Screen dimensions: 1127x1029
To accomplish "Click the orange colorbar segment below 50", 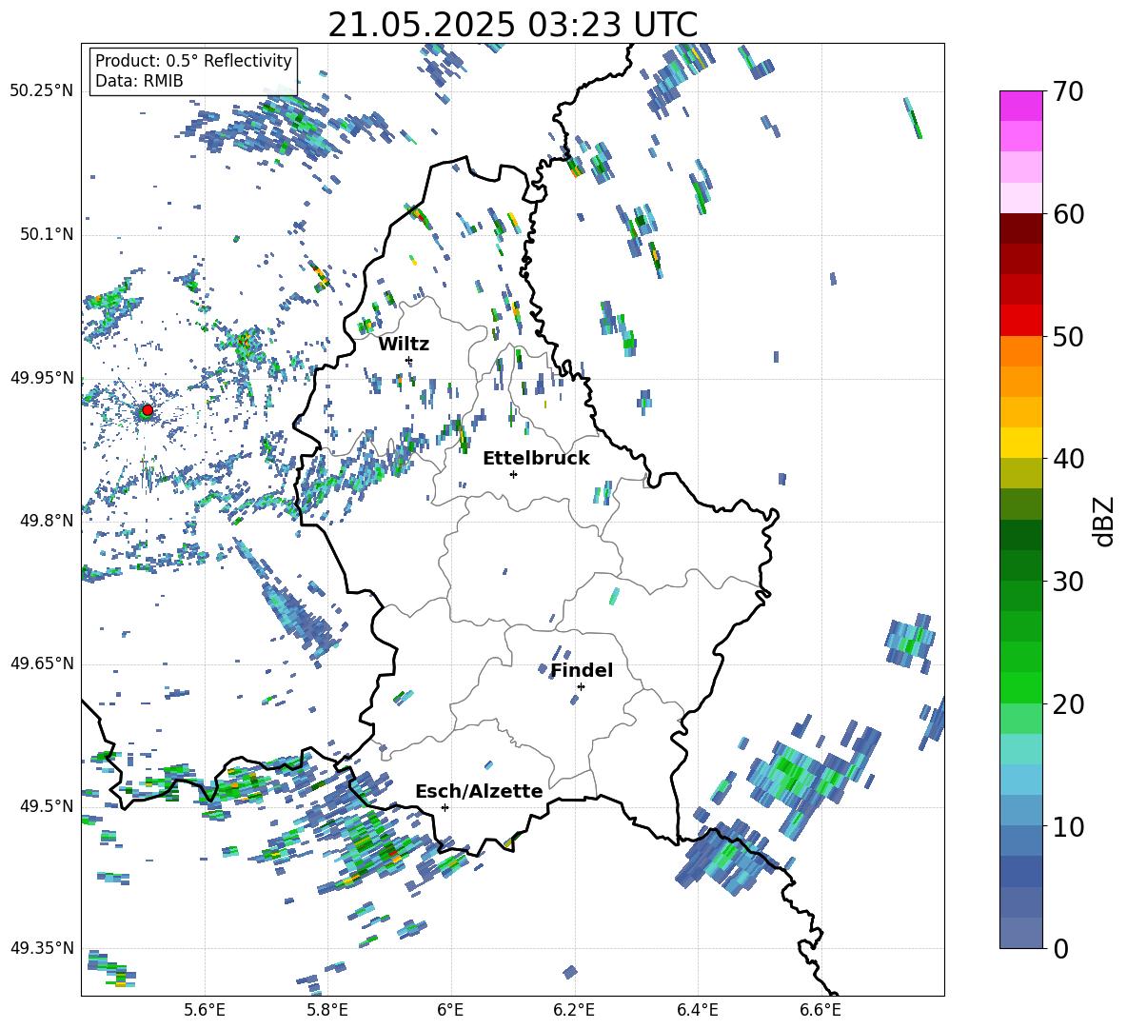I will click(x=1020, y=350).
